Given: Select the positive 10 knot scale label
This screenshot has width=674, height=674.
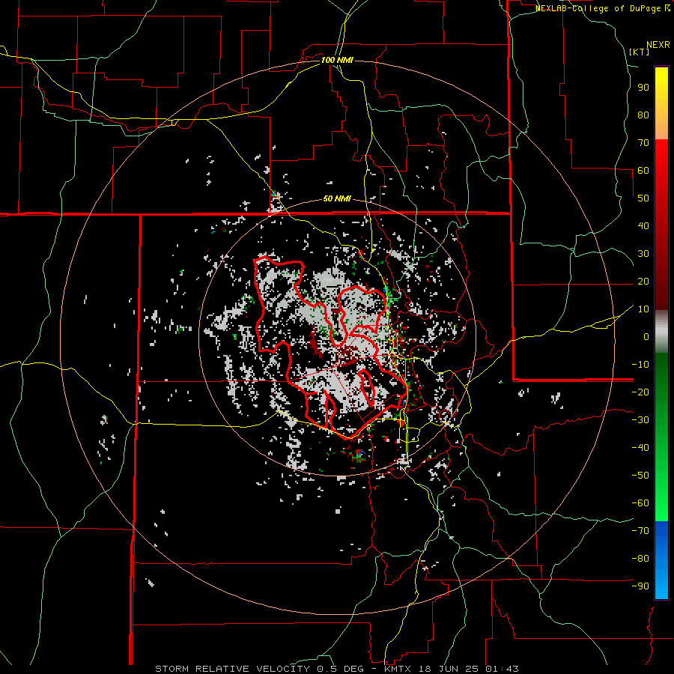Looking at the screenshot, I should [643, 309].
